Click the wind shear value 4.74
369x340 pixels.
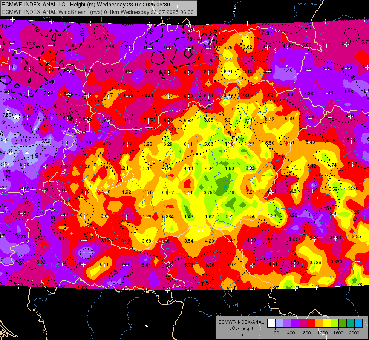coord(332,165)
